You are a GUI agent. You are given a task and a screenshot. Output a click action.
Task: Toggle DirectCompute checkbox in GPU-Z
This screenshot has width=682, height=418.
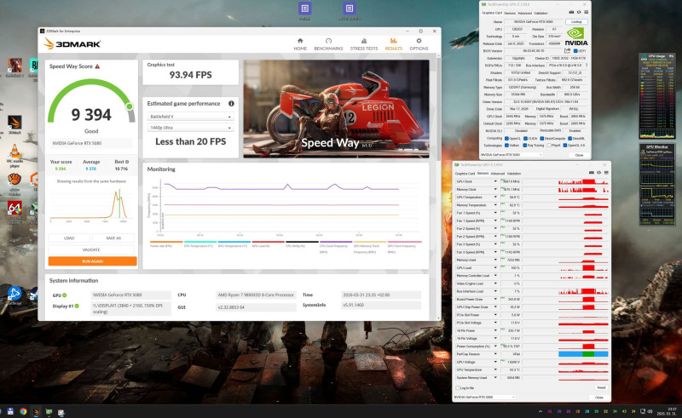pyautogui.click(x=544, y=138)
